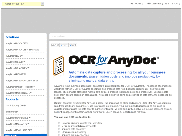Open AnyDoc®MORTGAGE™ solution link

[x=19, y=93]
